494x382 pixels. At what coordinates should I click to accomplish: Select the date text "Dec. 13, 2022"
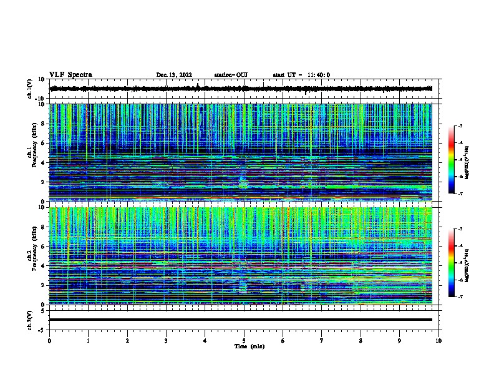174,75
